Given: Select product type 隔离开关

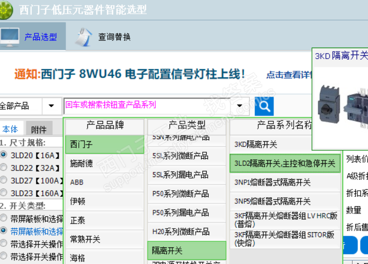Looking at the screenshot, I should click(x=187, y=251).
